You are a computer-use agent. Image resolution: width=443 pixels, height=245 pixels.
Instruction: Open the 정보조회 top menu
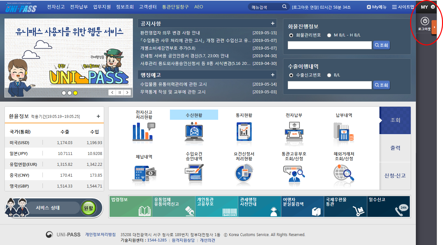[x=125, y=7]
